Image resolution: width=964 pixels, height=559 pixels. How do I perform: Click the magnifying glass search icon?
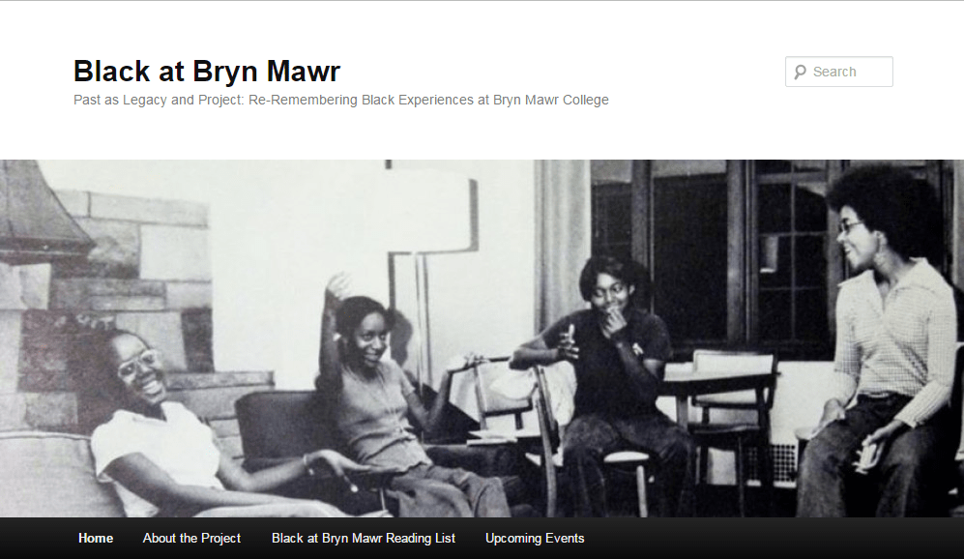[x=800, y=72]
